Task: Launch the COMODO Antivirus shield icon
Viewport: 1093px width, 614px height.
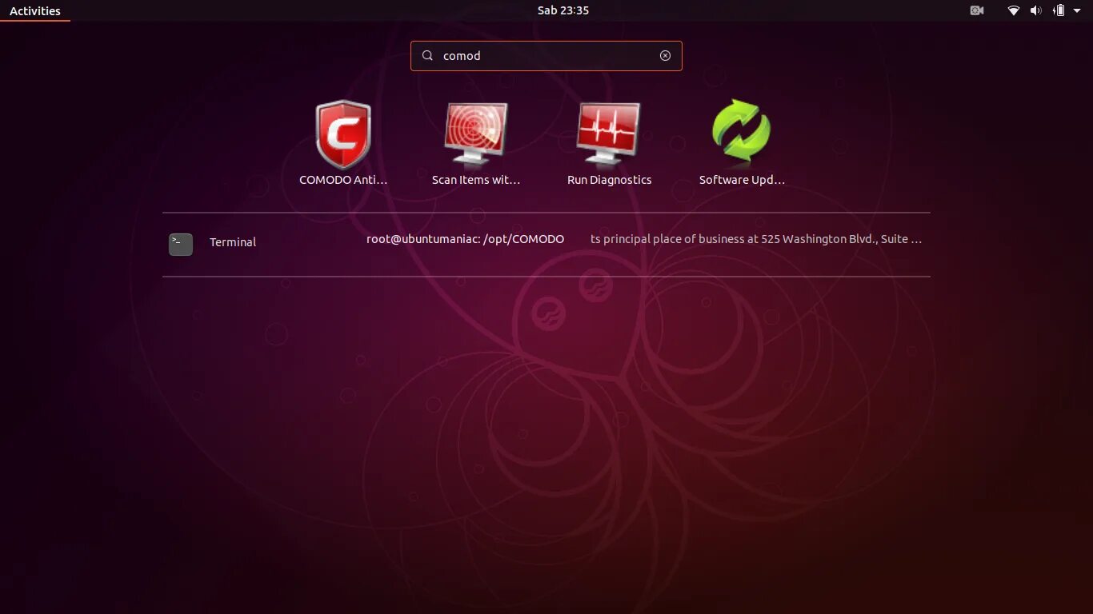Action: click(343, 134)
